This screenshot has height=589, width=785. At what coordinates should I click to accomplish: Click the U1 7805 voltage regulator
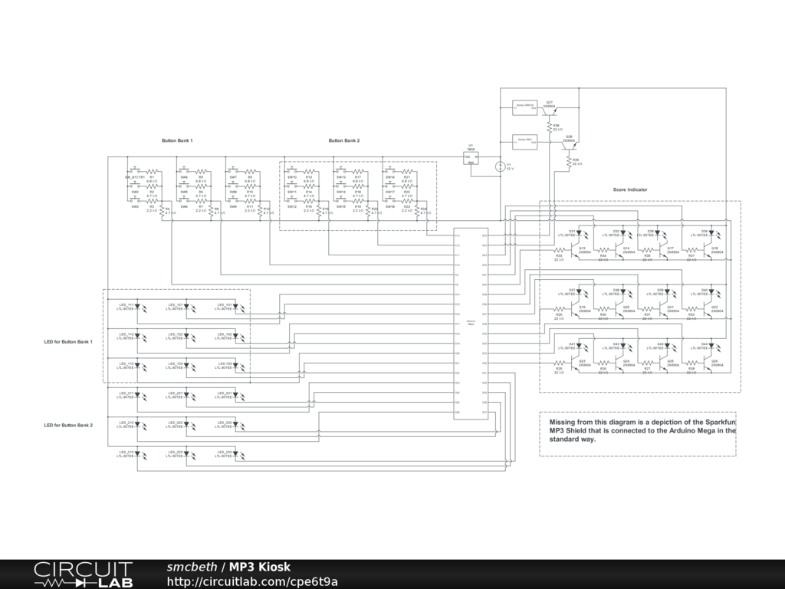pyautogui.click(x=470, y=159)
